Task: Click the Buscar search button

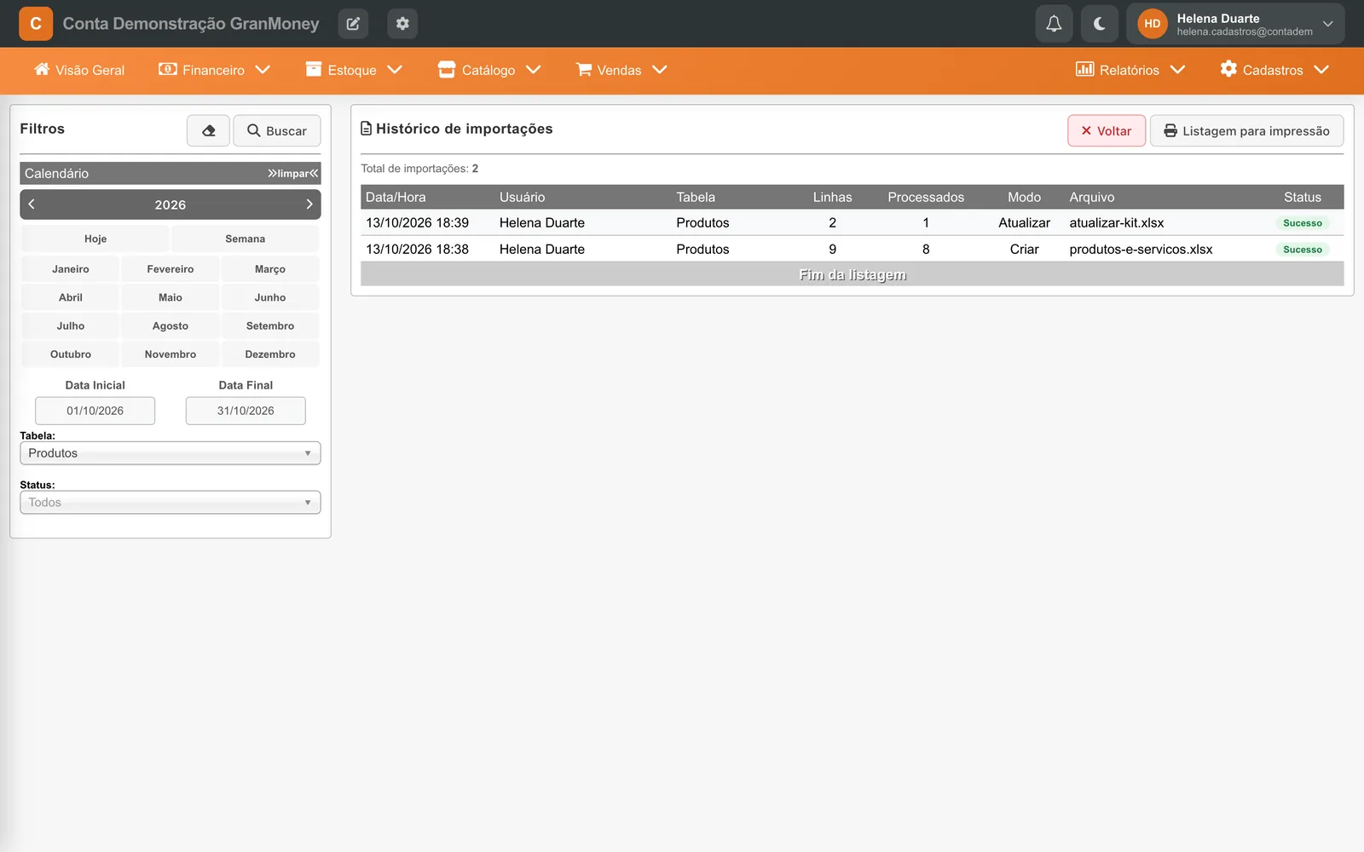Action: point(277,130)
